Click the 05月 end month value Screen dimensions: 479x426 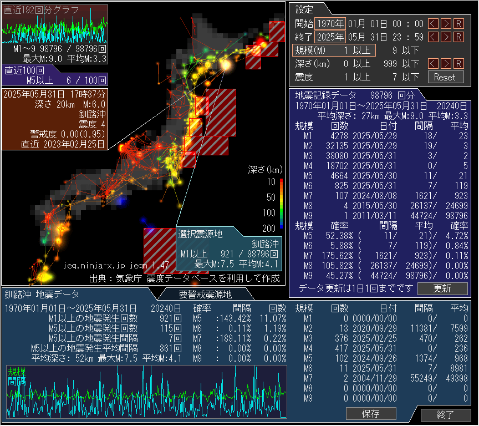pos(356,37)
